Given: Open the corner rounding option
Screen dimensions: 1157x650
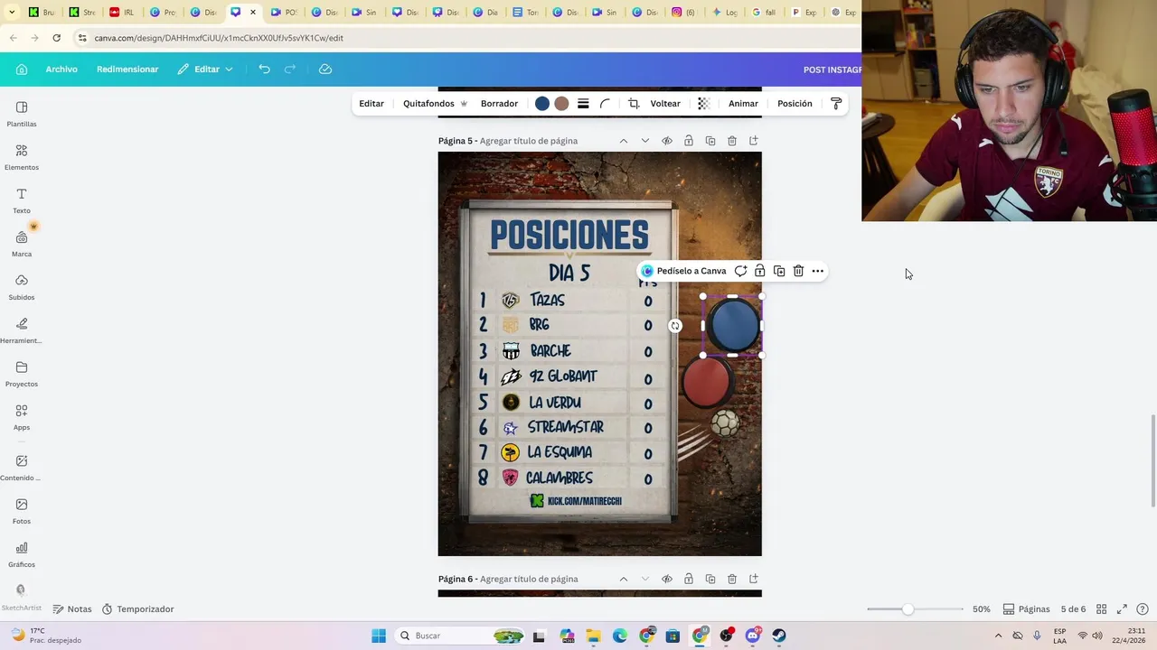Looking at the screenshot, I should coord(606,104).
